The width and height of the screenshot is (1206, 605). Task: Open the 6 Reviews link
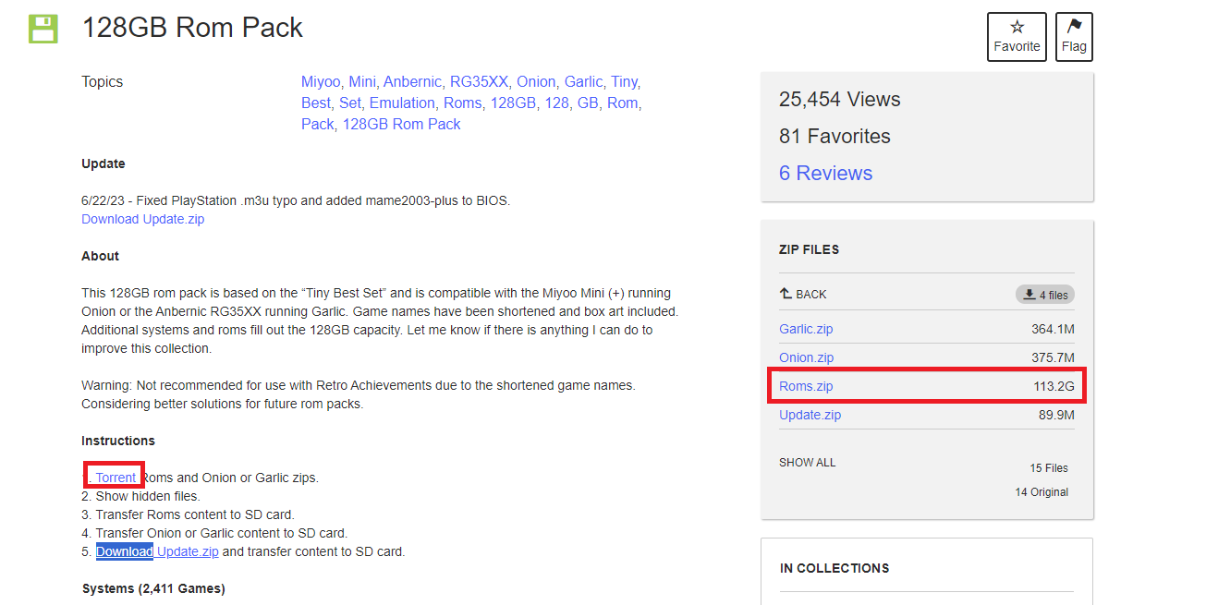[x=825, y=173]
